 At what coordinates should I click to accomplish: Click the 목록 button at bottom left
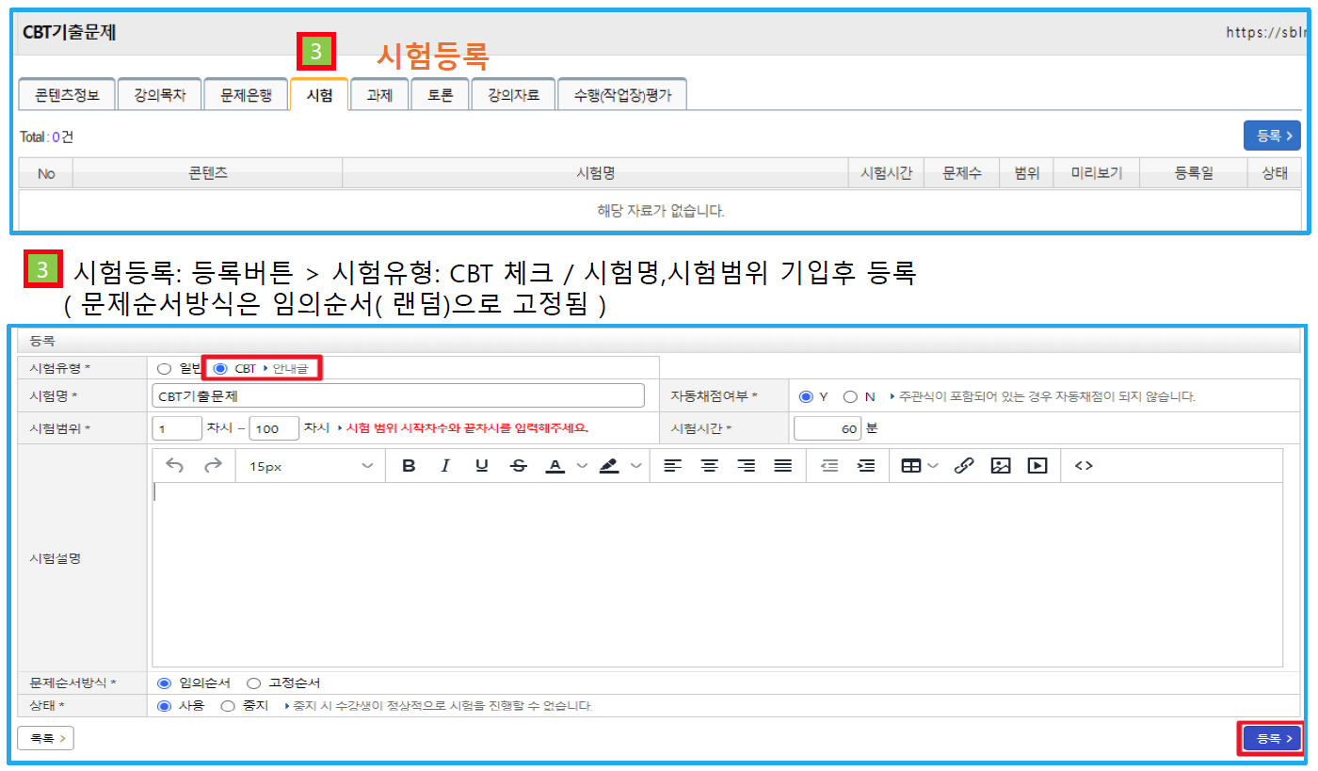point(45,739)
